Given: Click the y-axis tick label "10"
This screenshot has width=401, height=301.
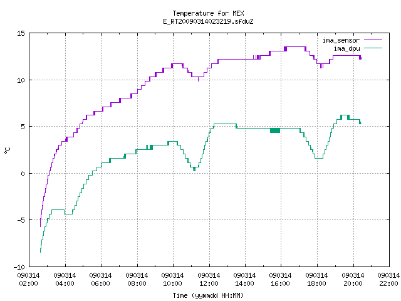Looking at the screenshot, I should click(21, 80).
